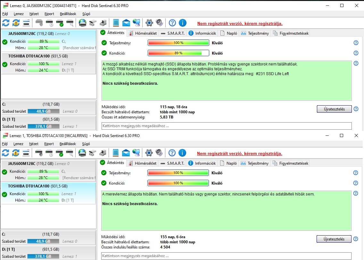The image size is (364, 260).
Task: Click "155 nap, 6 óra" operating time
Action: (173, 237)
